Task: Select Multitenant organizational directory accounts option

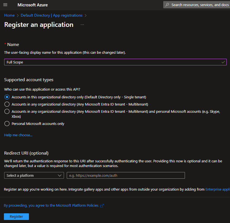Action: pyautogui.click(x=7, y=104)
